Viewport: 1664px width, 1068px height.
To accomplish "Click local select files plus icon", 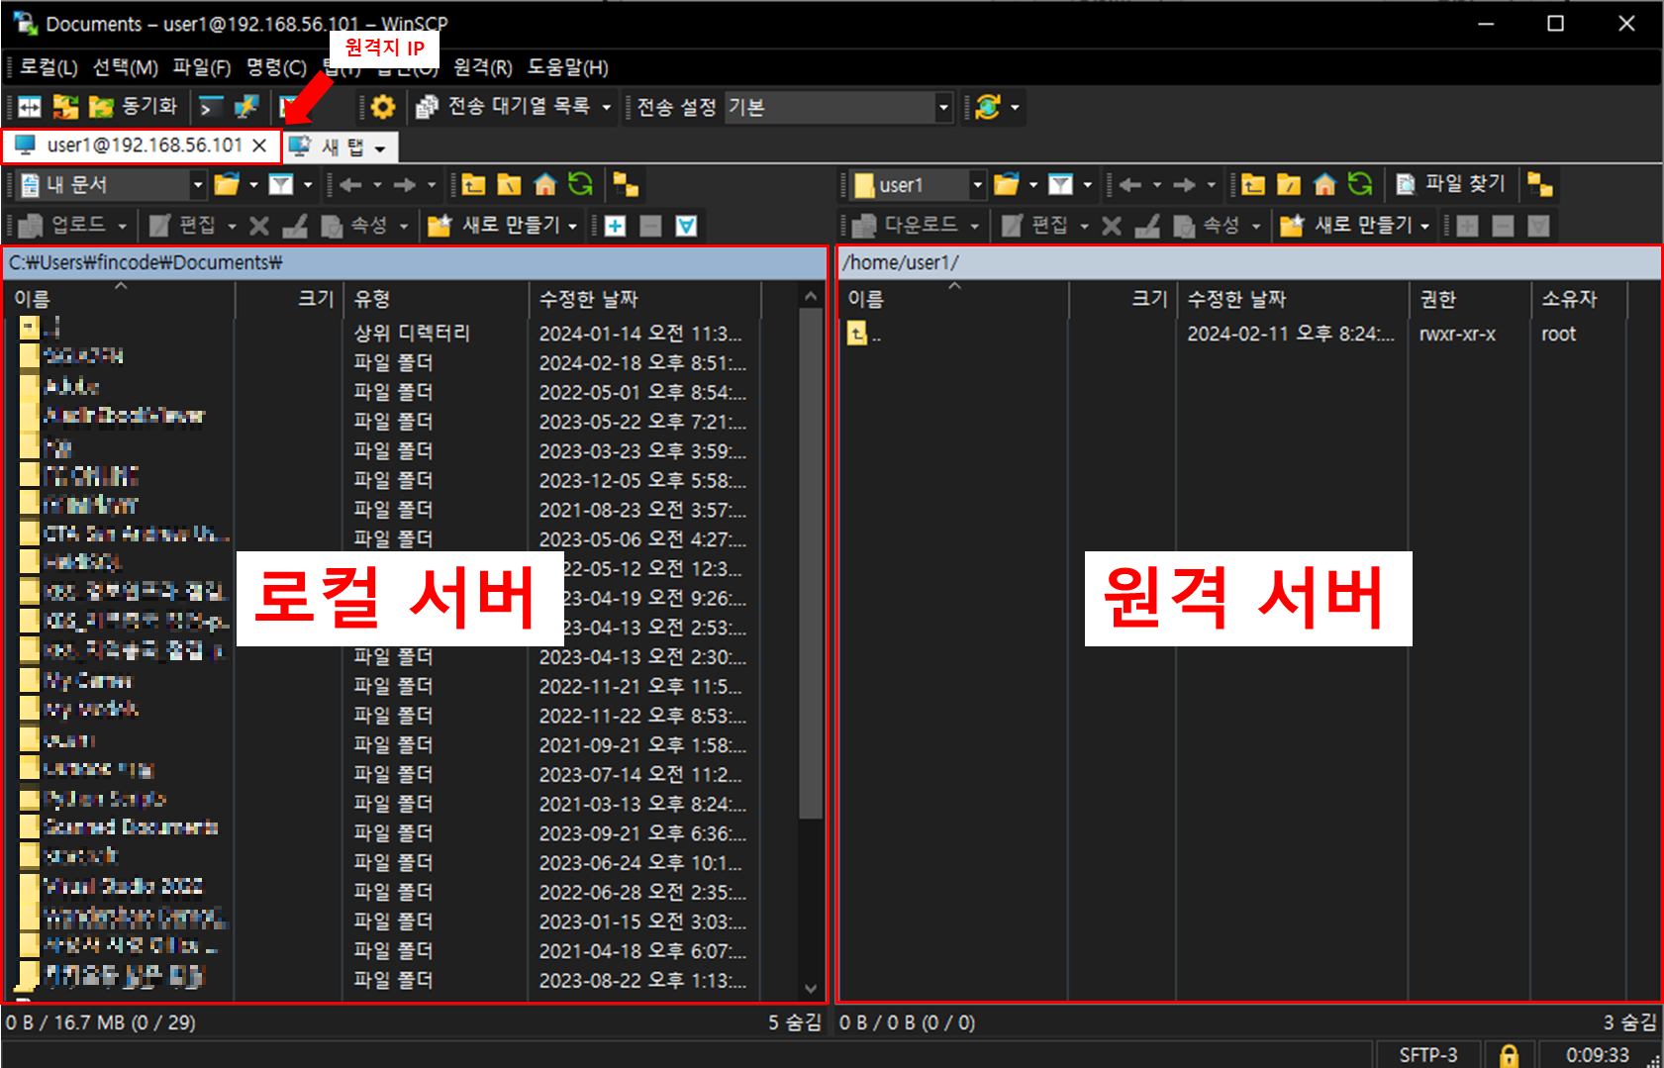I will point(615,227).
